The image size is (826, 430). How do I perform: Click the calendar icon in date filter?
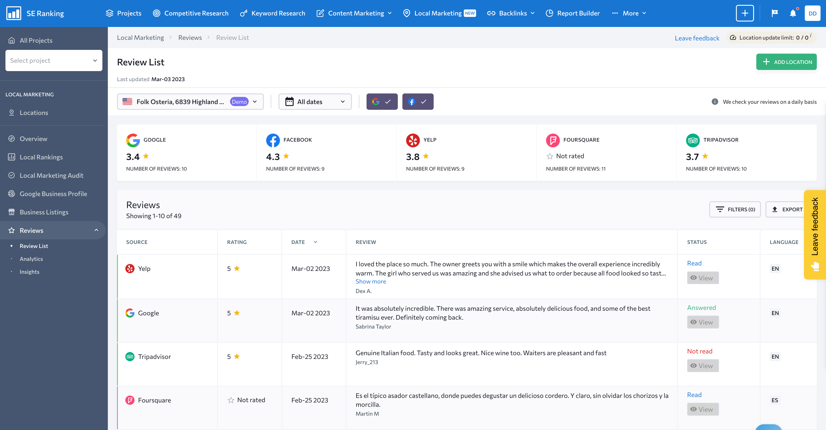tap(289, 101)
